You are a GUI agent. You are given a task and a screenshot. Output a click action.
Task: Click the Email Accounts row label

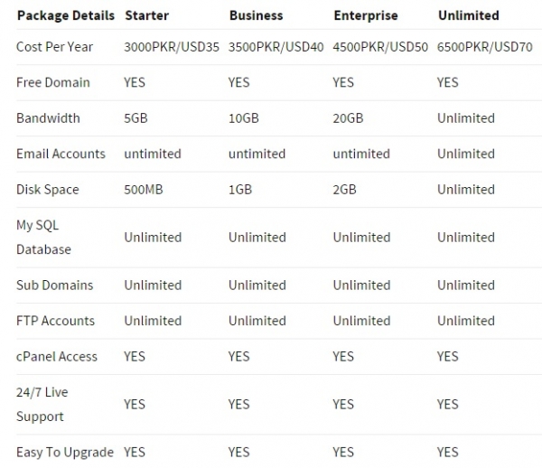(x=61, y=154)
